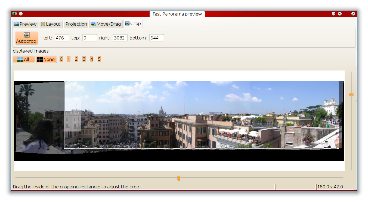Toggle display of image 1
Screen dimensions: 368x202
(69, 59)
